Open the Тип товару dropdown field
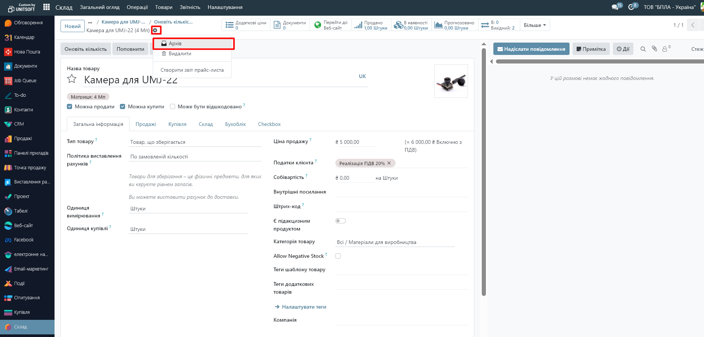 195,142
